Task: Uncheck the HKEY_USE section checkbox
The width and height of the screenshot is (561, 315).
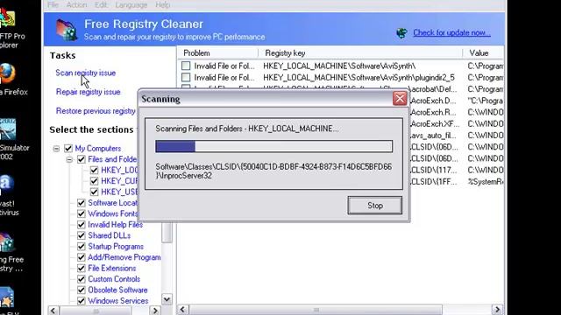Action: click(x=94, y=192)
